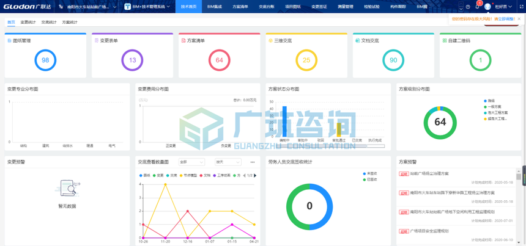This screenshot has width=526, height=246.
Task: Toggle the 危大工程方案 legend item
Action: pyautogui.click(x=496, y=113)
